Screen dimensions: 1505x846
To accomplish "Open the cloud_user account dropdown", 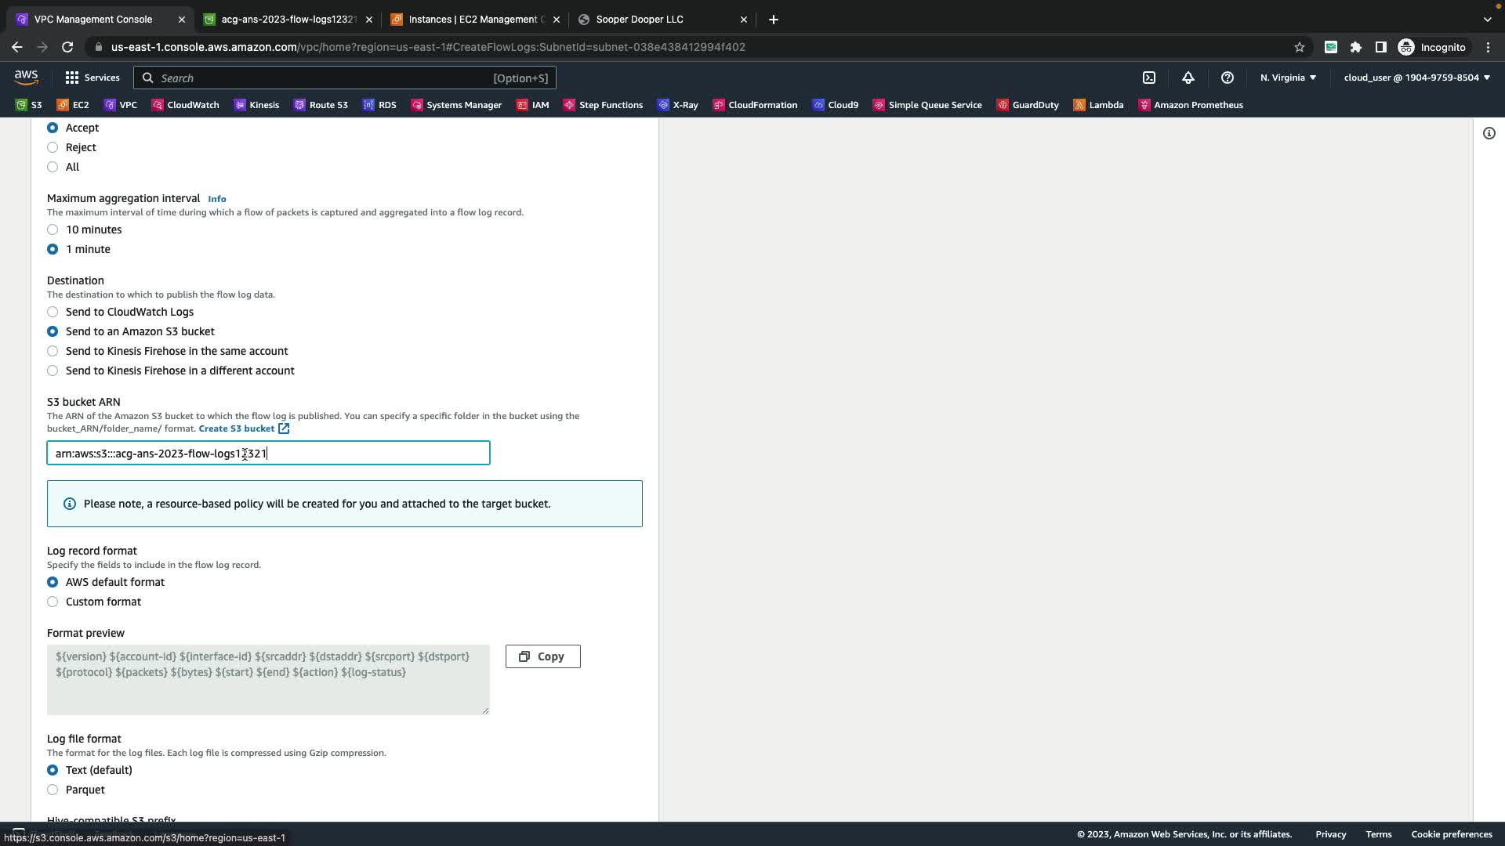I will coord(1416,78).
